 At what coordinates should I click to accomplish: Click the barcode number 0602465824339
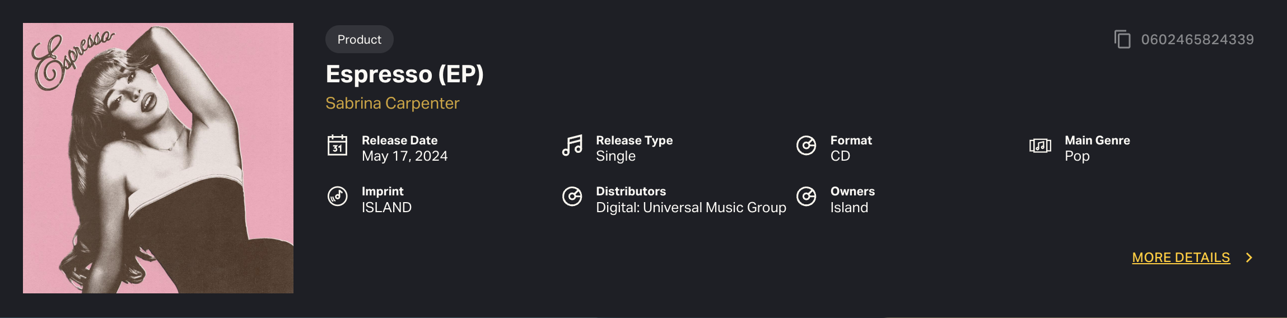[1197, 39]
